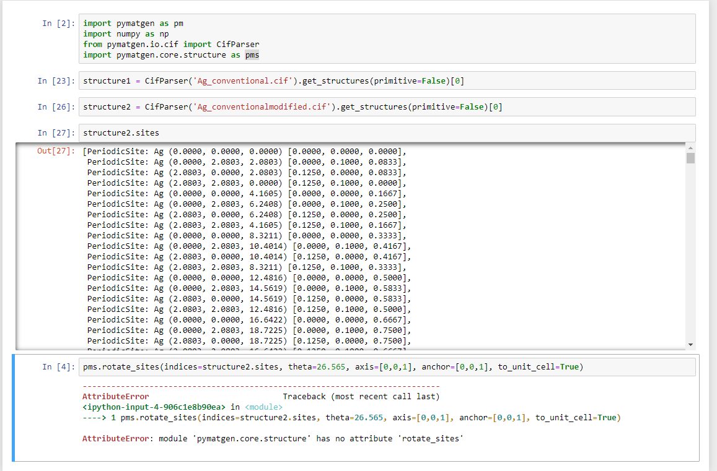
Task: Click output row with 0.0000, 0.0000, 8.3211
Action: click(247, 236)
